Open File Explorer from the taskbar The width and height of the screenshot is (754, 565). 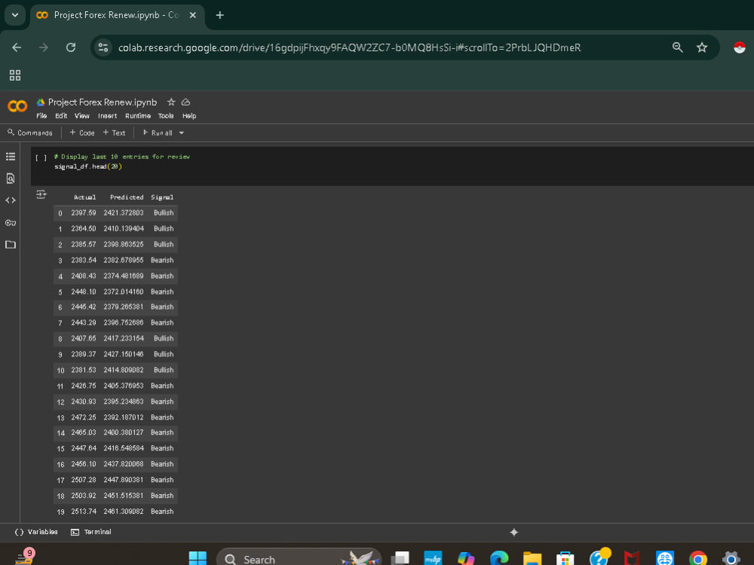532,559
